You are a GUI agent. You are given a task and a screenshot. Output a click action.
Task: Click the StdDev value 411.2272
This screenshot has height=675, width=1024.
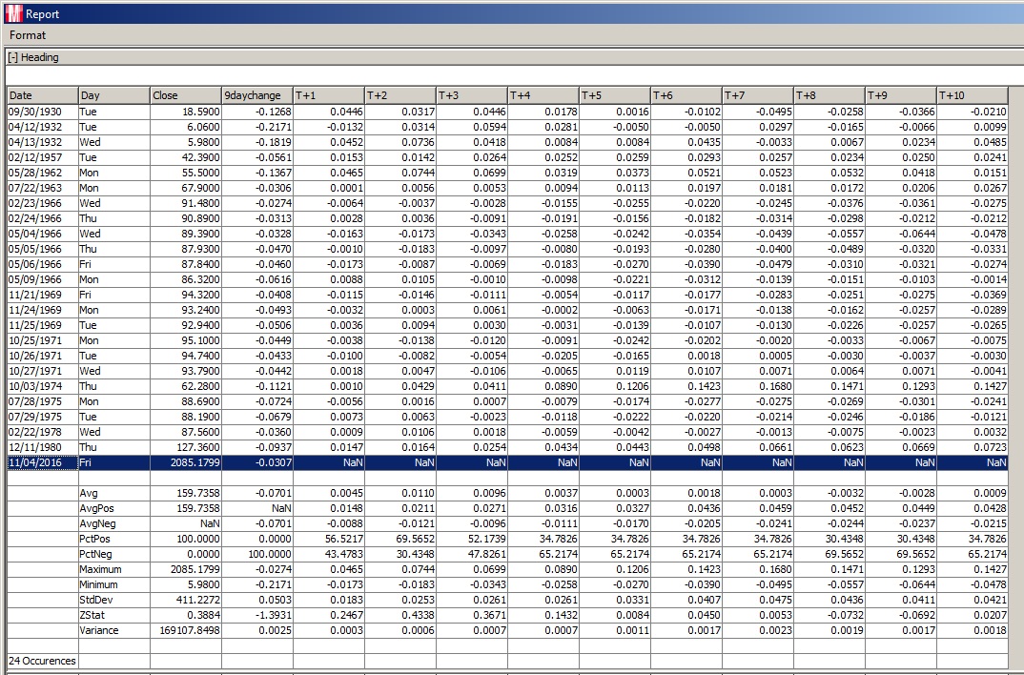click(x=186, y=600)
